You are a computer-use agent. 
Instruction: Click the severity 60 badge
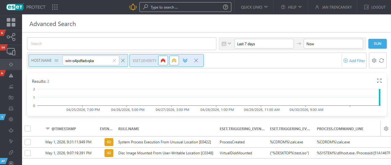[x=109, y=142]
